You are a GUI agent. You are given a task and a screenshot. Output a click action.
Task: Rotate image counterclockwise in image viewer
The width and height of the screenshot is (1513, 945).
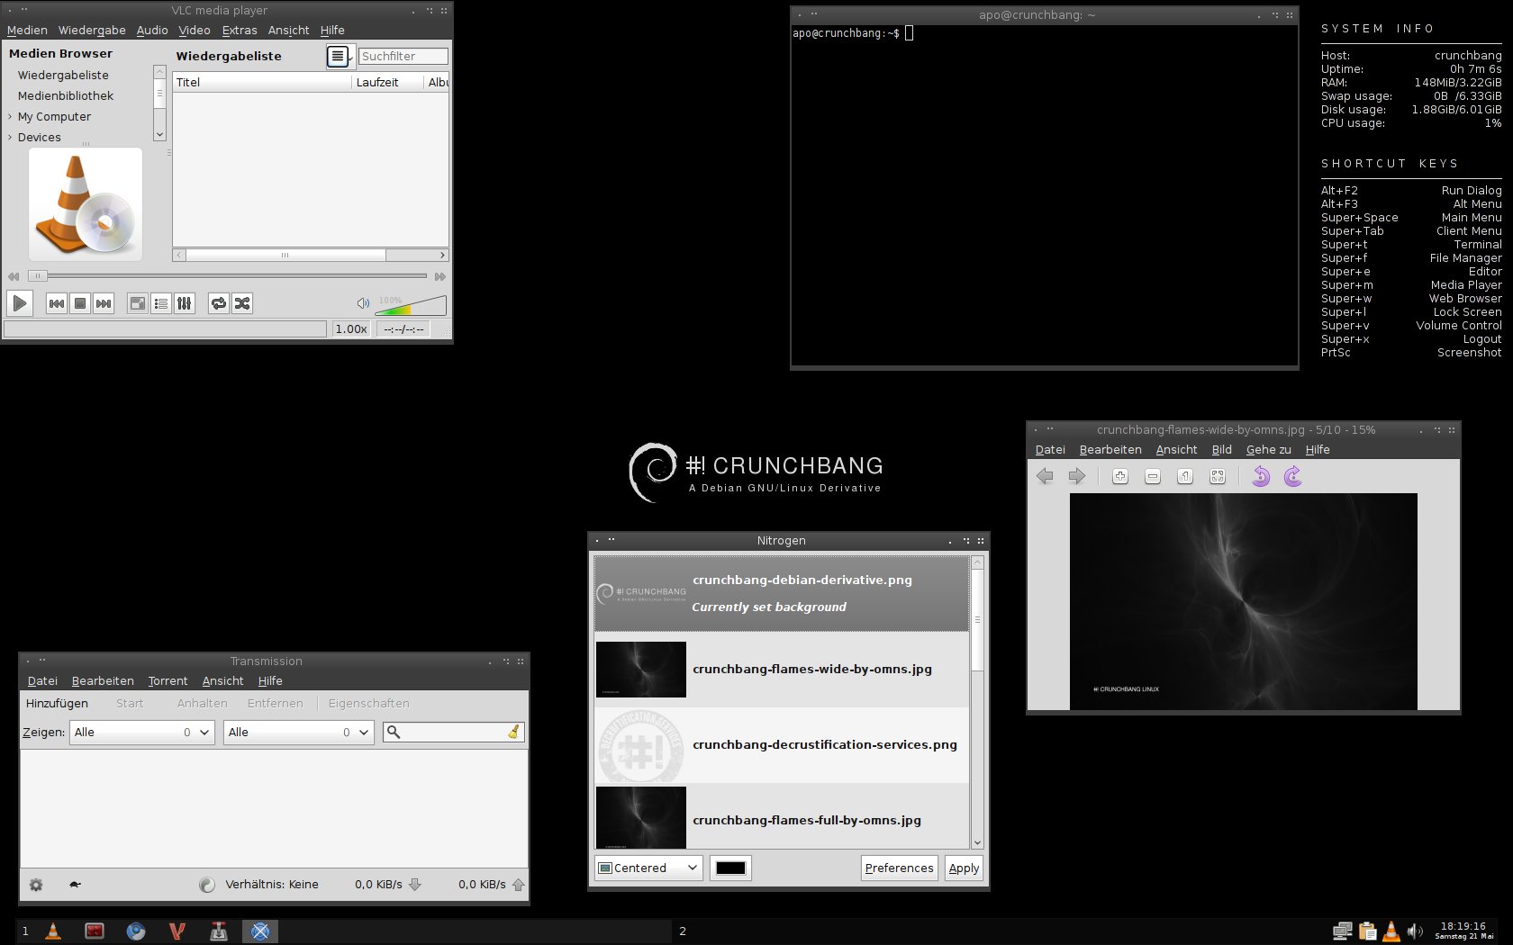pyautogui.click(x=1261, y=477)
